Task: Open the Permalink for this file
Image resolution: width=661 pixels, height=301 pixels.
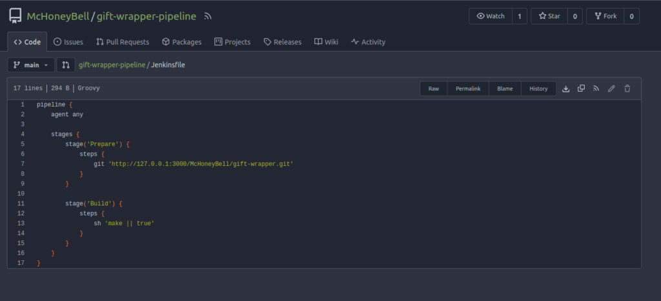Action: [468, 88]
